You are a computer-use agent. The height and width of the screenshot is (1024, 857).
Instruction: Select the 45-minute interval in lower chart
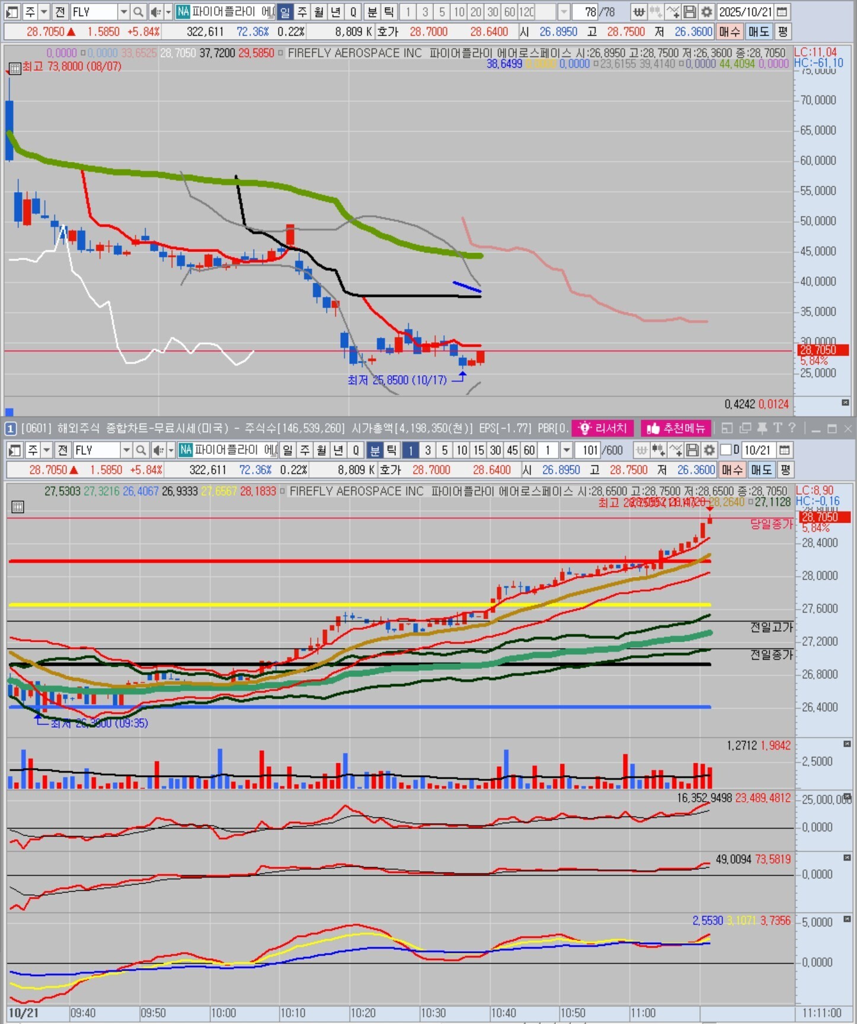(x=512, y=450)
